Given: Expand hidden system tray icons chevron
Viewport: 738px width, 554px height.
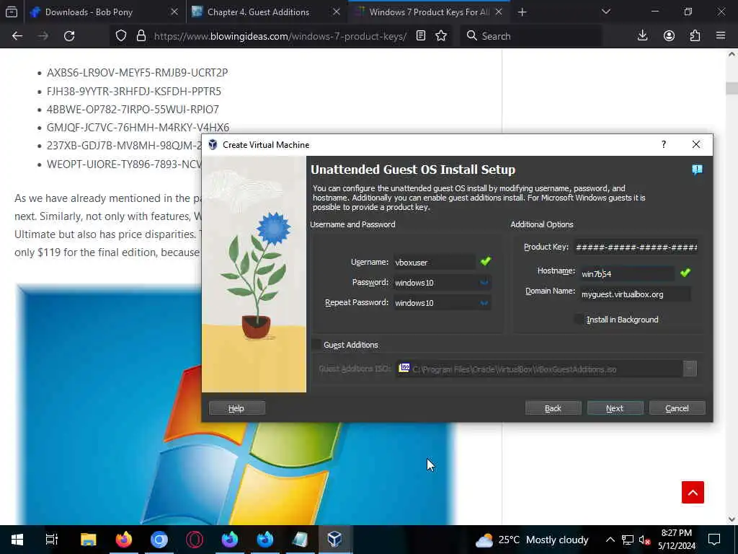Looking at the screenshot, I should (x=610, y=540).
